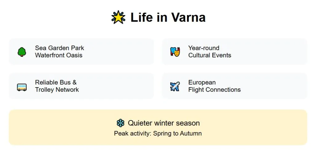Click the snowflake icon
This screenshot has height=150, width=316.
click(120, 123)
